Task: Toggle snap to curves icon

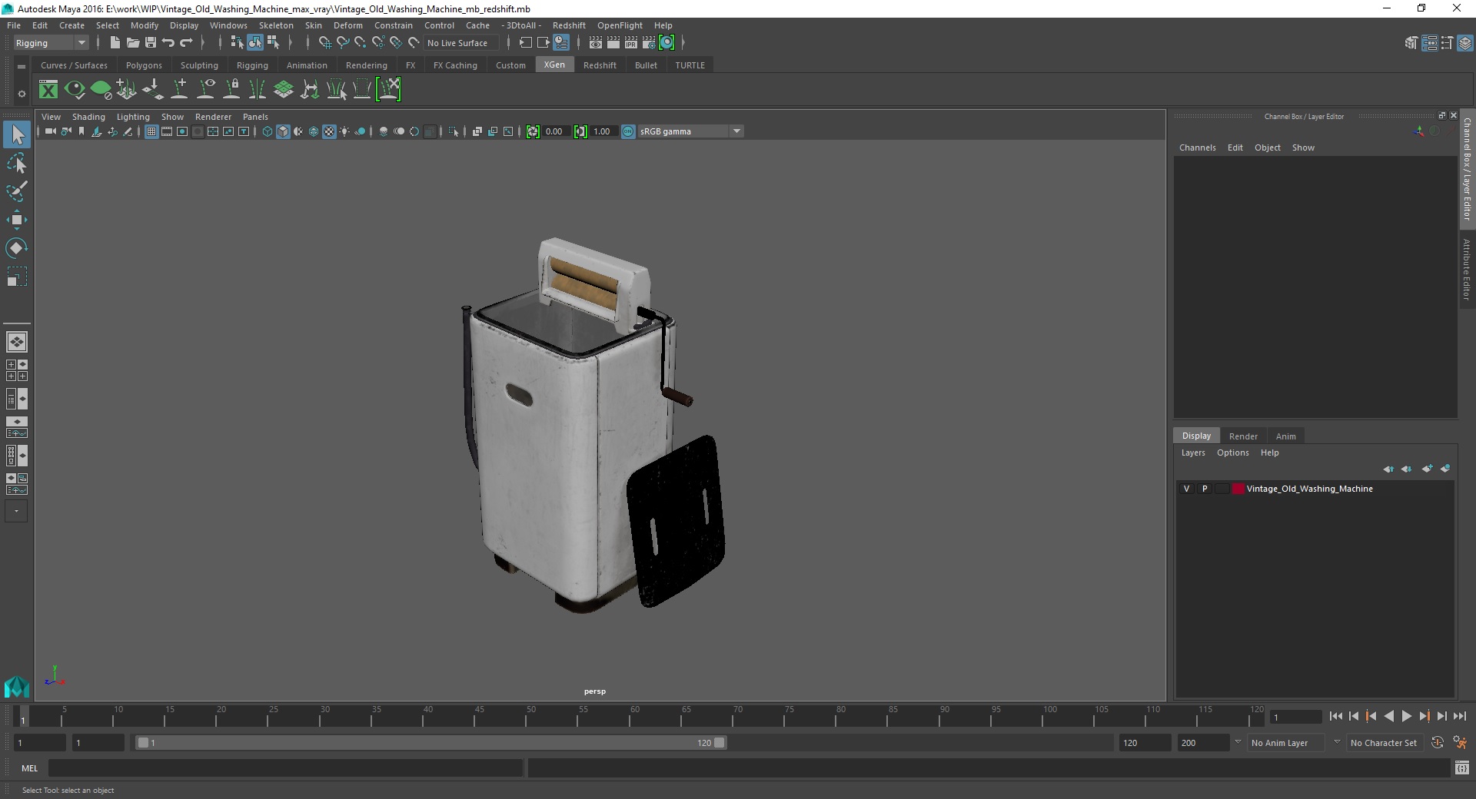Action: click(343, 43)
